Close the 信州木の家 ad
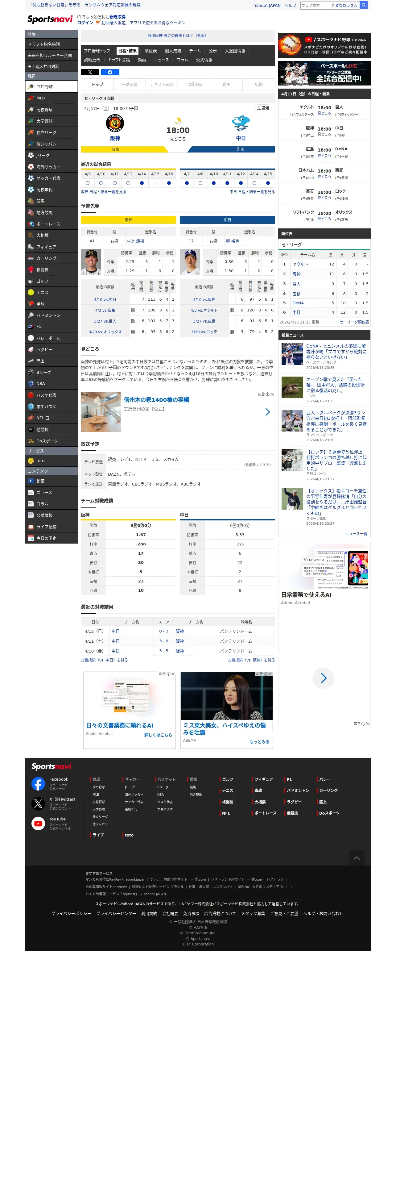 click(x=272, y=394)
